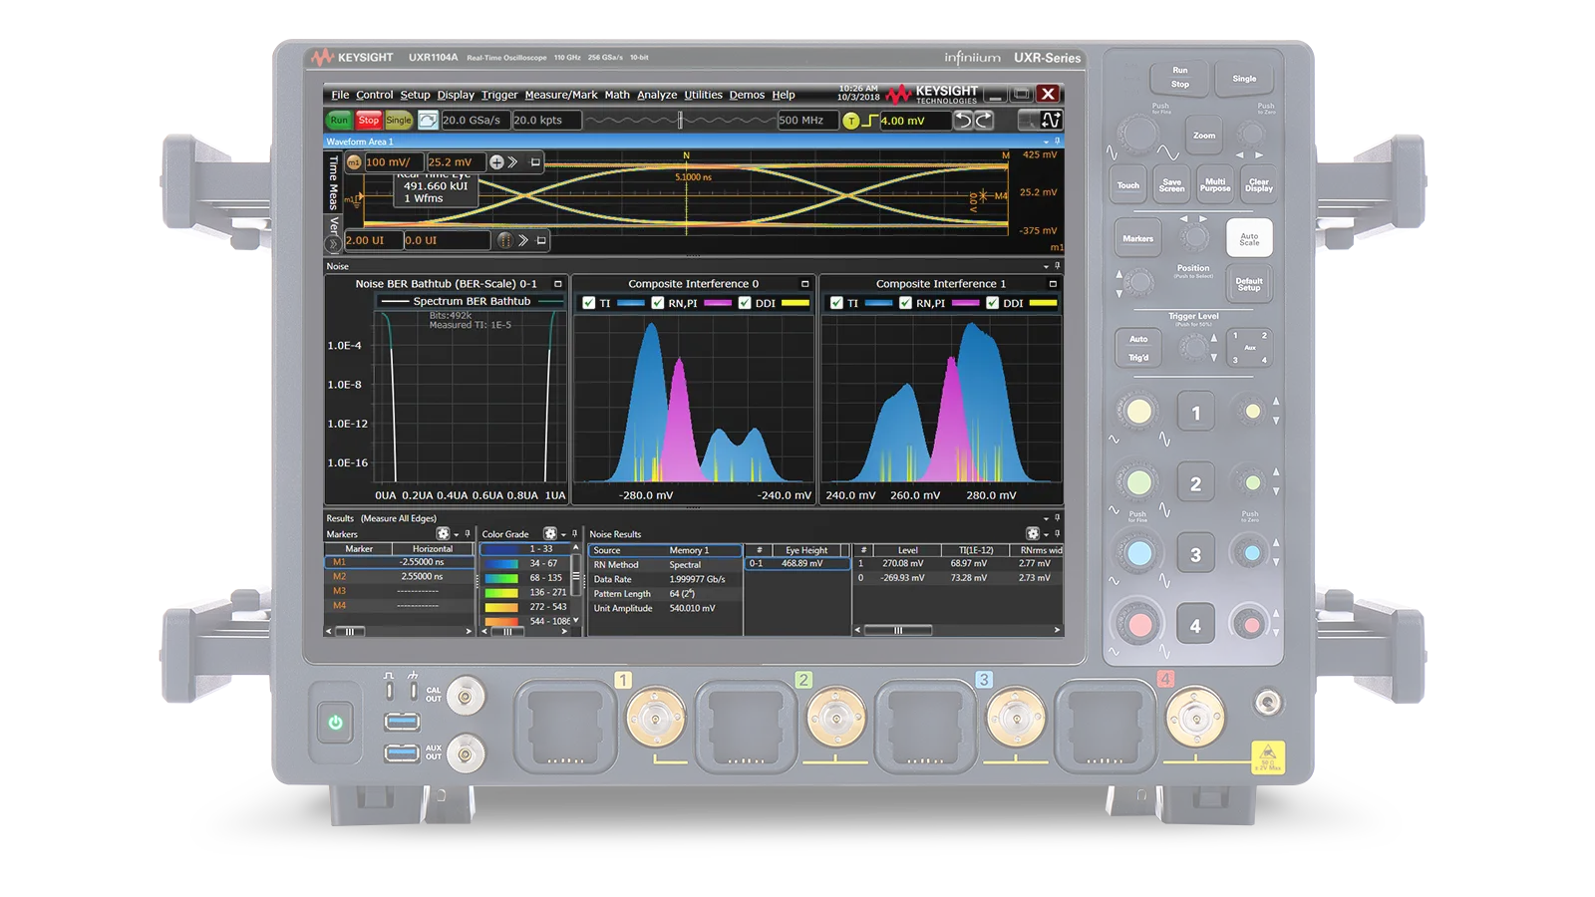This screenshot has width=1595, height=897.
Task: Click the yellow Single button in the on-screen toolbar
Action: [399, 121]
